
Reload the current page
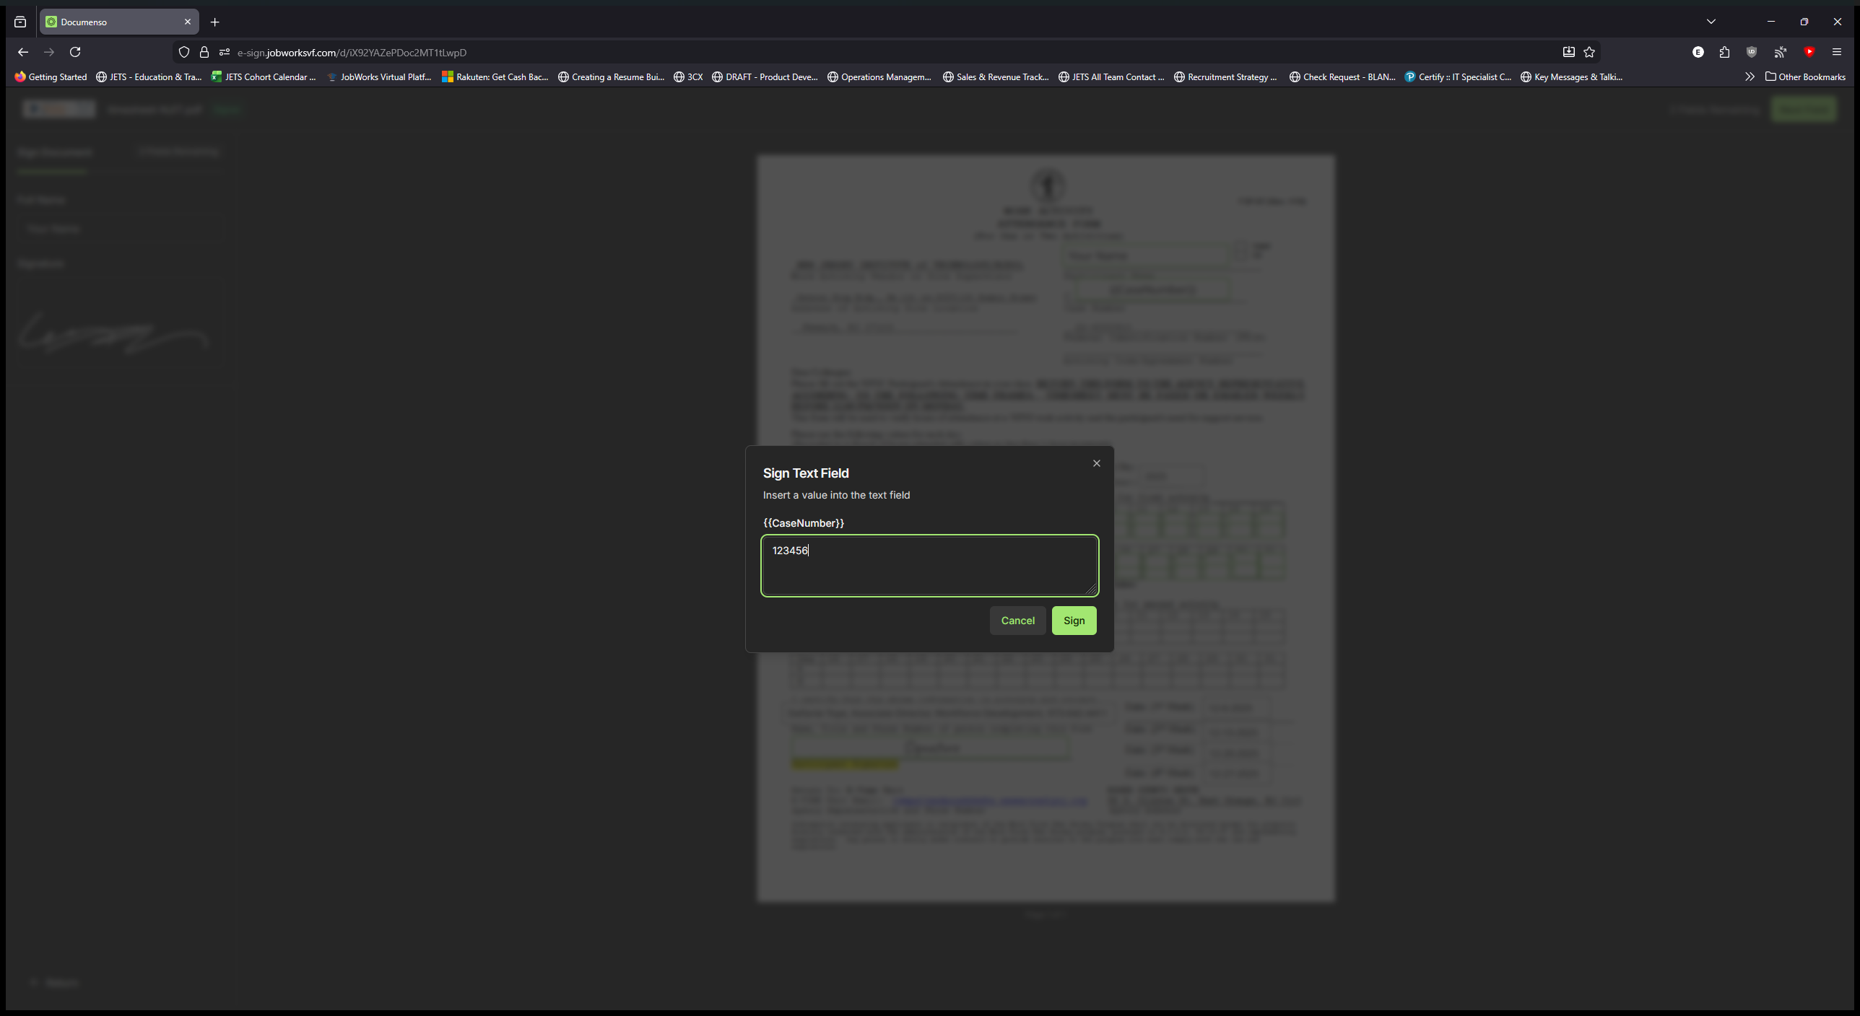[75, 52]
